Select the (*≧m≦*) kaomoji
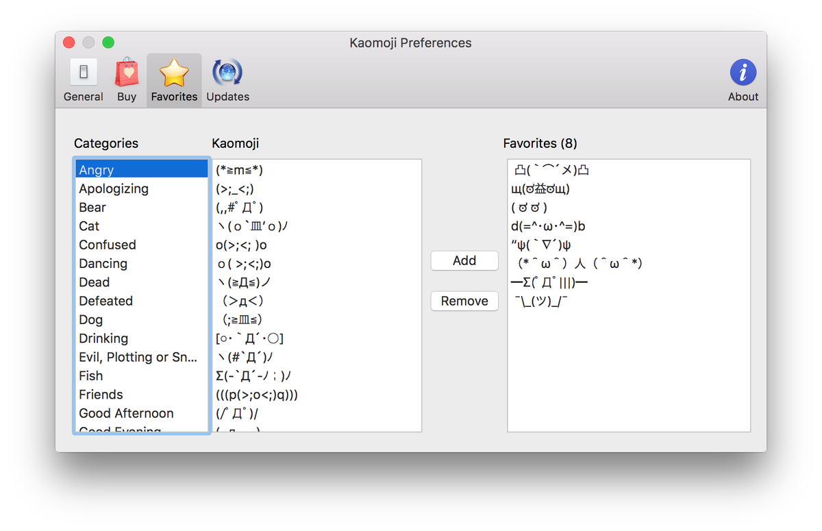Image resolution: width=822 pixels, height=531 pixels. [317, 169]
